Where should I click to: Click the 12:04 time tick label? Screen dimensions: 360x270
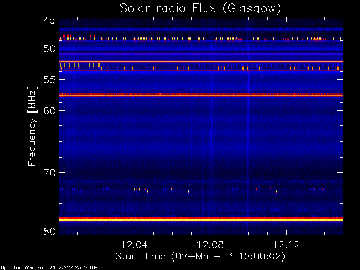click(x=134, y=245)
